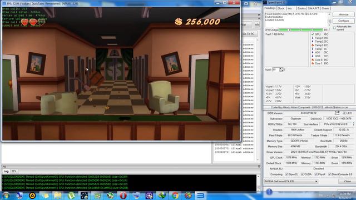356x200 pixels.
Task: Open the file explorer folder taskbar icon
Action: click(58, 196)
